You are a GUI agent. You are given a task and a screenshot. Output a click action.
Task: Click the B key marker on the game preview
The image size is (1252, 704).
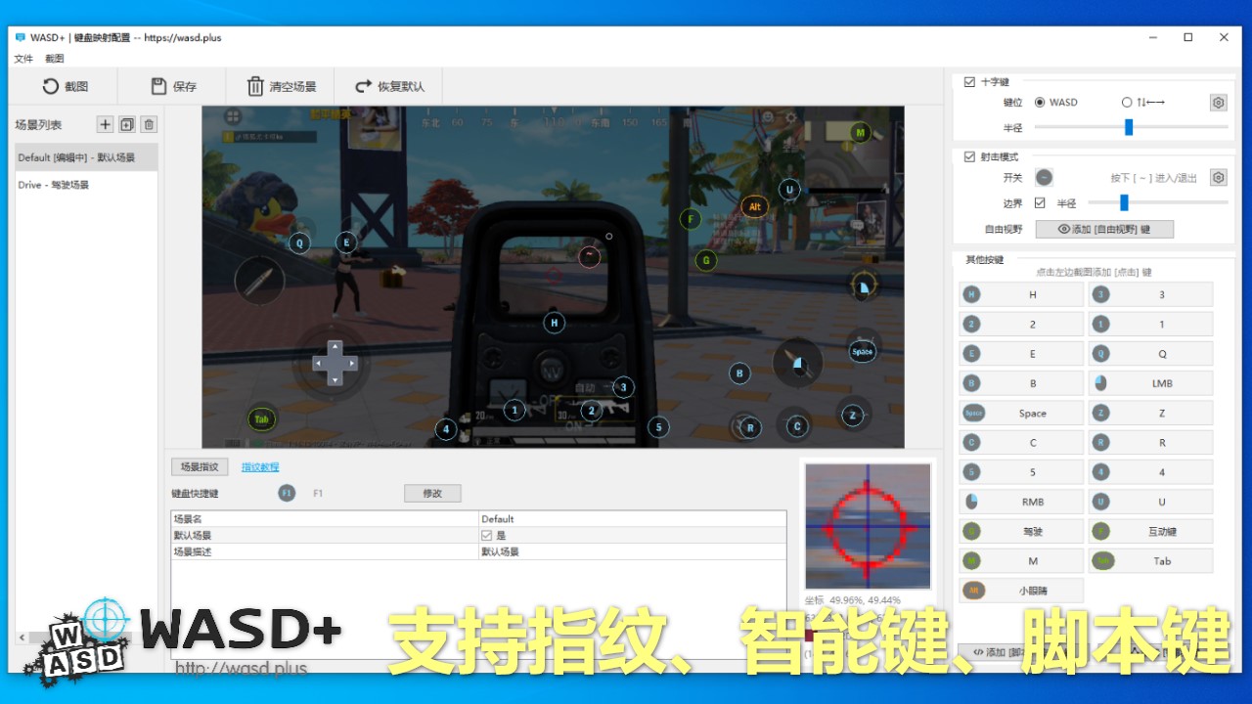[740, 374]
